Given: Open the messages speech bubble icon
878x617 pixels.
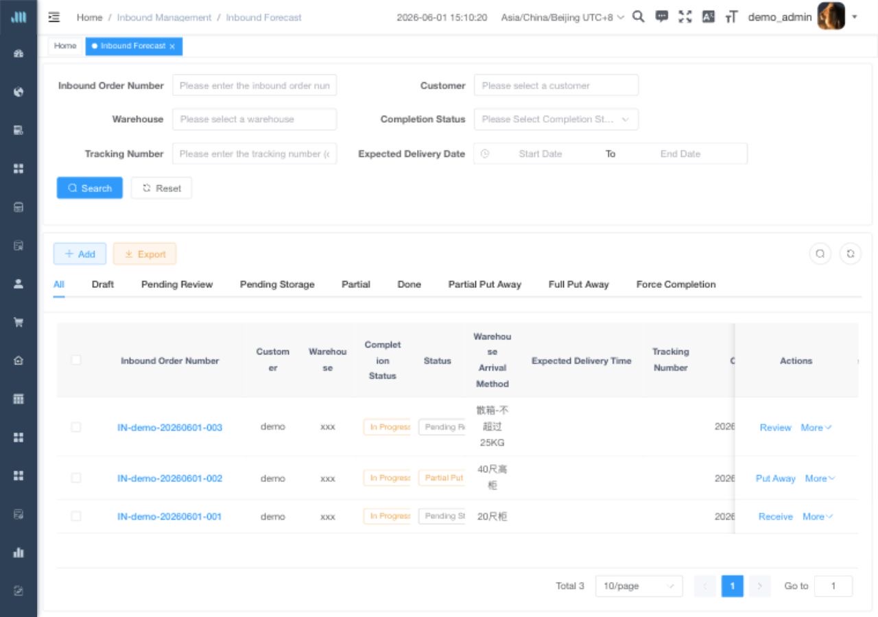Looking at the screenshot, I should click(x=662, y=17).
